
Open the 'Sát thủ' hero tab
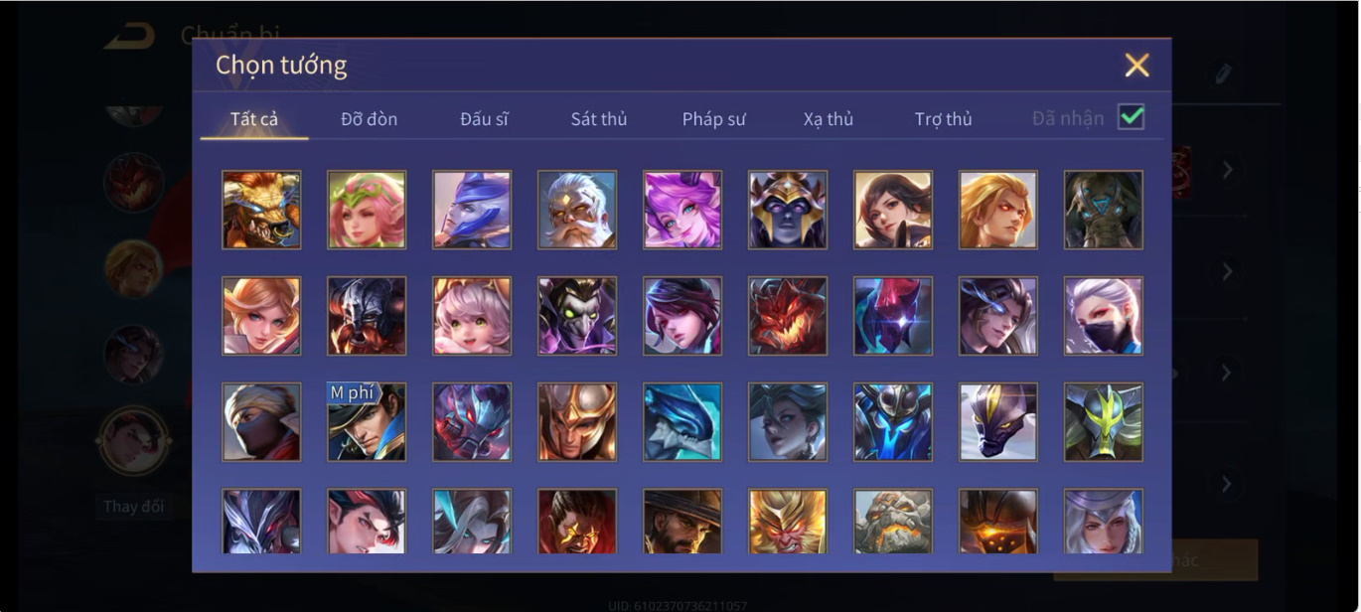point(599,119)
